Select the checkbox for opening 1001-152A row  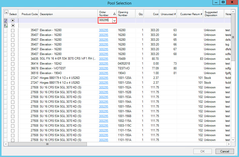pos(13,88)
